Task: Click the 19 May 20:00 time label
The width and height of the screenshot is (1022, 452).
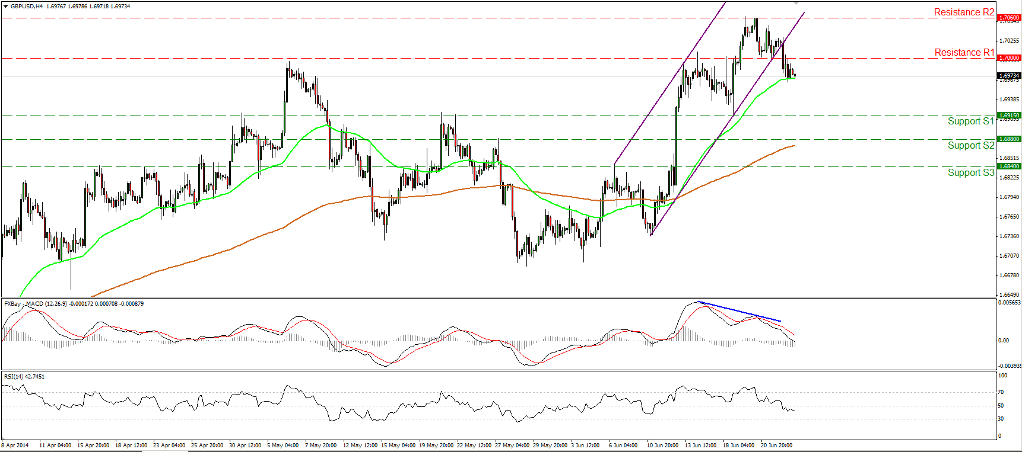Action: (x=436, y=445)
